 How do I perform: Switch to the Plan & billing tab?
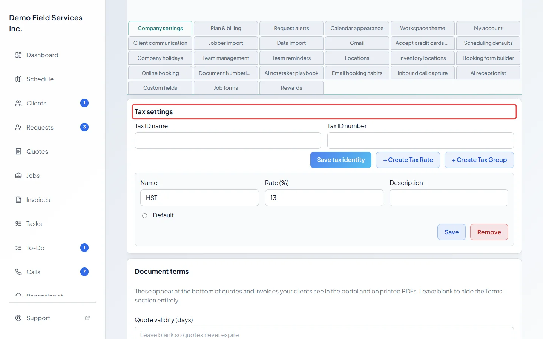226,28
